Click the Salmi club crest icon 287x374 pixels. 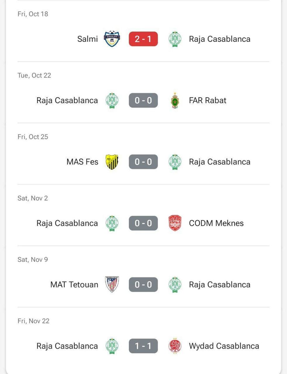(x=112, y=39)
